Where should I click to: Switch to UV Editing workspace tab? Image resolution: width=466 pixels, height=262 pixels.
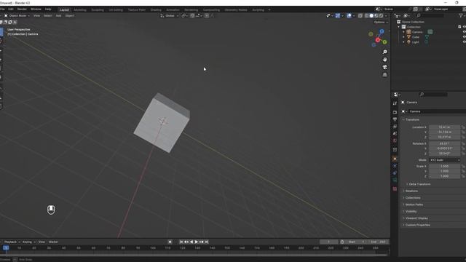pyautogui.click(x=116, y=9)
